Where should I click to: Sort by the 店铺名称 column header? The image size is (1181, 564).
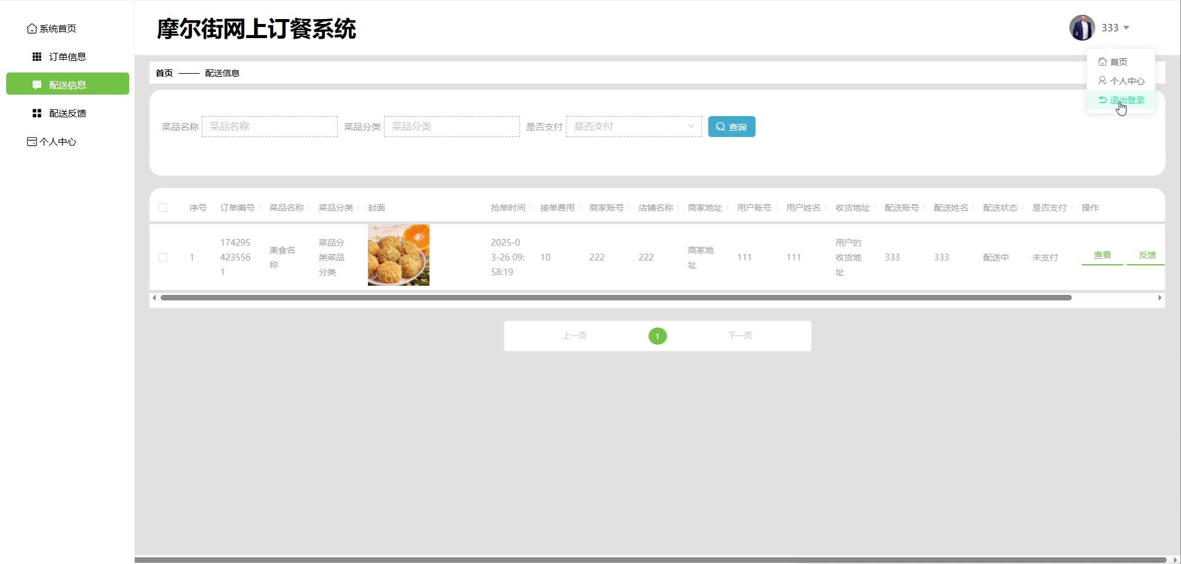tap(656, 208)
